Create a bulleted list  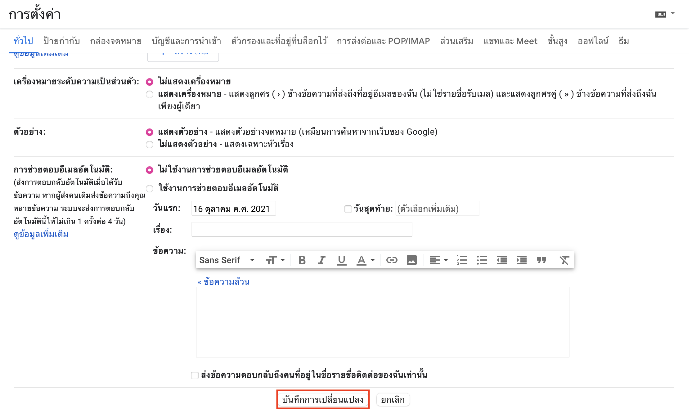tap(482, 260)
